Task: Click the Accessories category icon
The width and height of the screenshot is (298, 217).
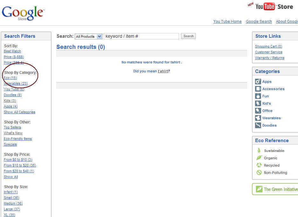Action: pyautogui.click(x=258, y=89)
